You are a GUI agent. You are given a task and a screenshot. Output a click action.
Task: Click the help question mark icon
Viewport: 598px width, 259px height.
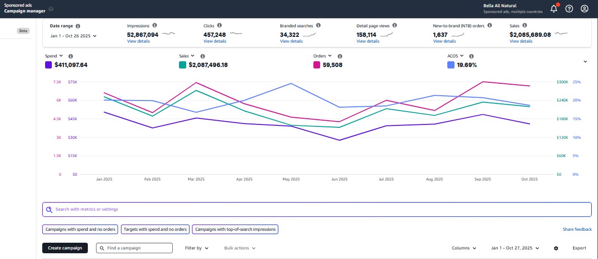click(569, 9)
